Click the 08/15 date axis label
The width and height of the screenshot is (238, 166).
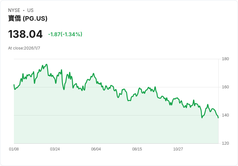click(x=137, y=149)
